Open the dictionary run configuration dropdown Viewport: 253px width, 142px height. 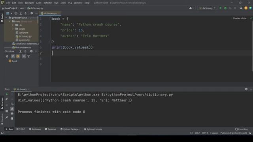coord(207,8)
